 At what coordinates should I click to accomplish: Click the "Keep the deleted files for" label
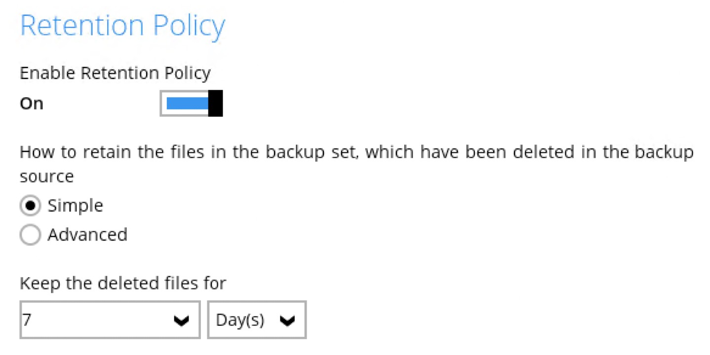point(122,283)
